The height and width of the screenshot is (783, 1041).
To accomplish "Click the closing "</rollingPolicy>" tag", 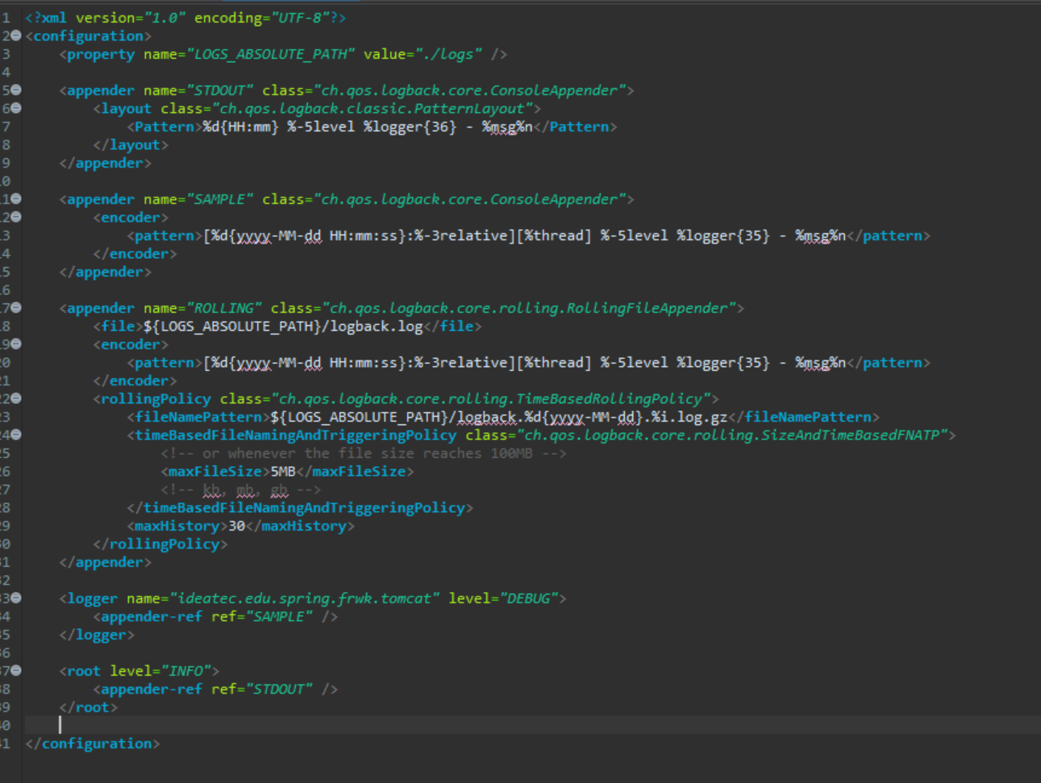I will click(160, 544).
